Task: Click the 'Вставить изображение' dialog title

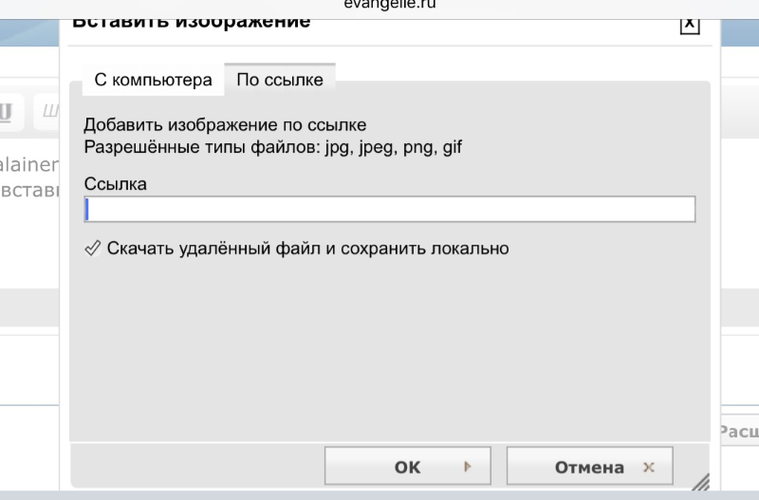Action: 192,22
